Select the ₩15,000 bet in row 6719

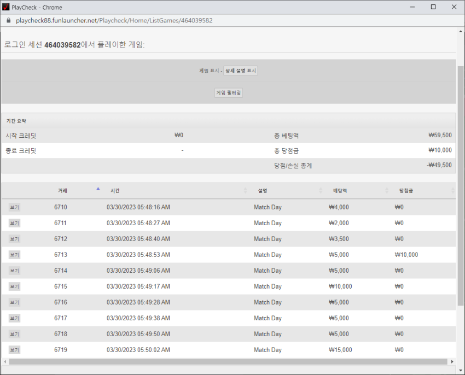pos(340,350)
